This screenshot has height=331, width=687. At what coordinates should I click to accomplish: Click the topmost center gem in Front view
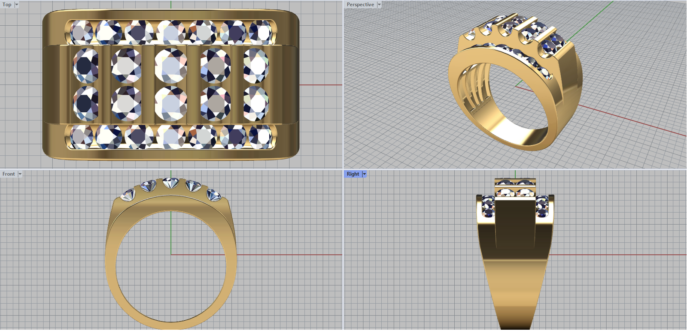[171, 183]
